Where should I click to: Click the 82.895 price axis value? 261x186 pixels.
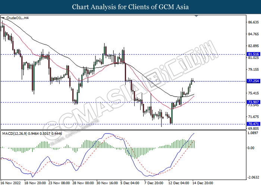coord(254,46)
